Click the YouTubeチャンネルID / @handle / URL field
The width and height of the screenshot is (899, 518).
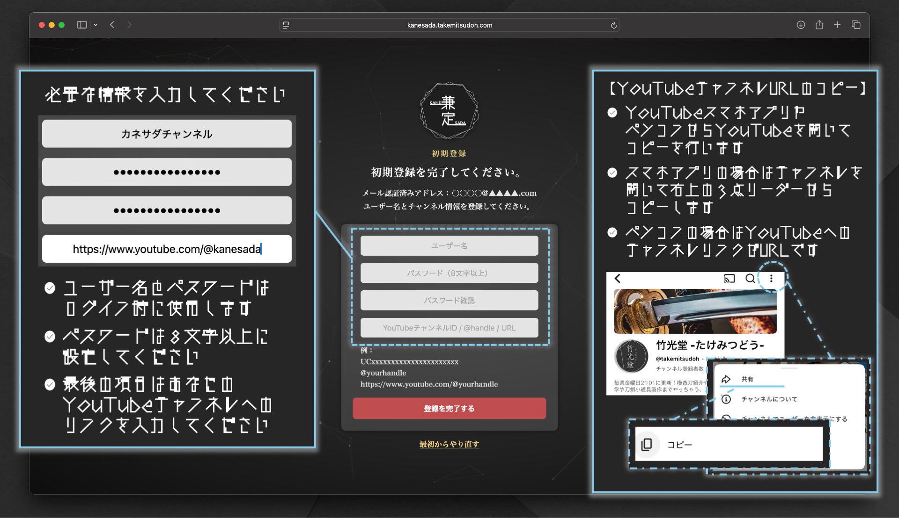coord(449,328)
